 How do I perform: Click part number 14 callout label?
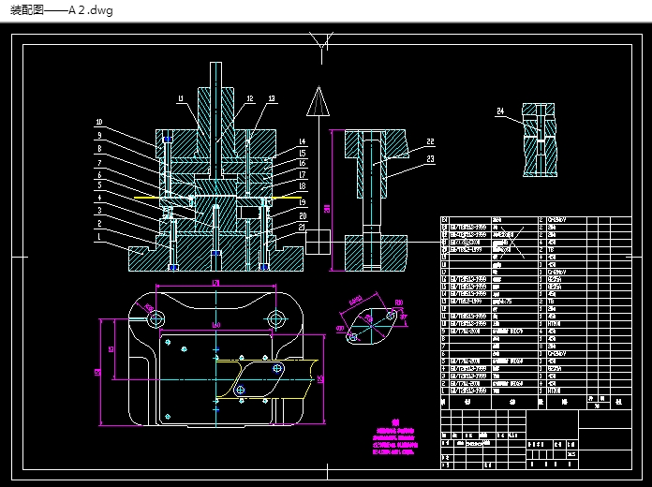tap(302, 141)
